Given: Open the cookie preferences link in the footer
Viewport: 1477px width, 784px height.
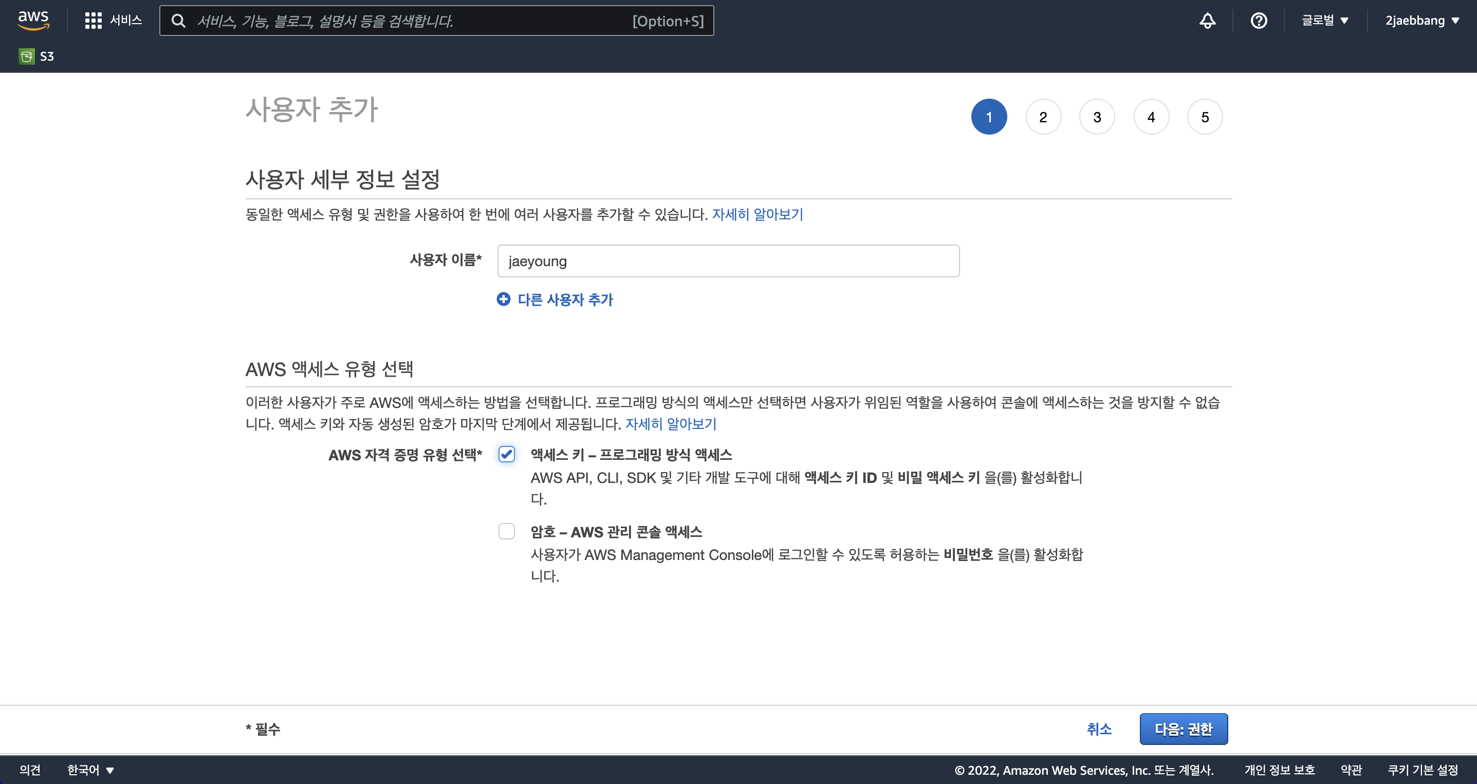Looking at the screenshot, I should coord(1422,770).
